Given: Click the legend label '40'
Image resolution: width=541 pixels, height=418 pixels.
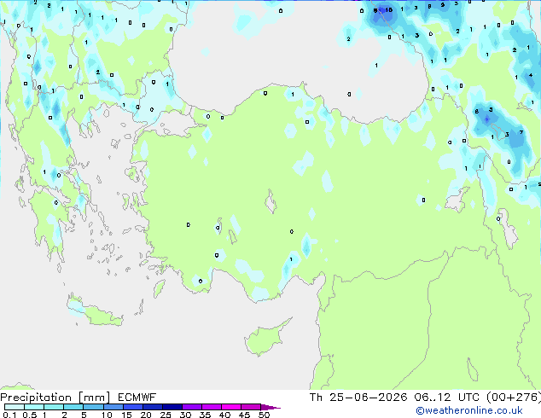Looking at the screenshot, I should click(x=224, y=415).
